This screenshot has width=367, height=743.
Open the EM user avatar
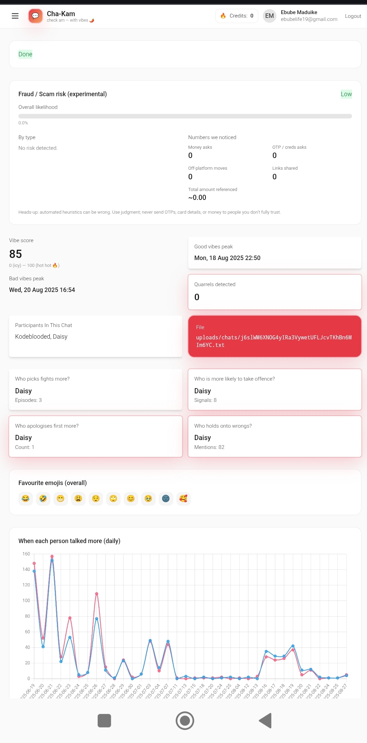[x=270, y=16]
